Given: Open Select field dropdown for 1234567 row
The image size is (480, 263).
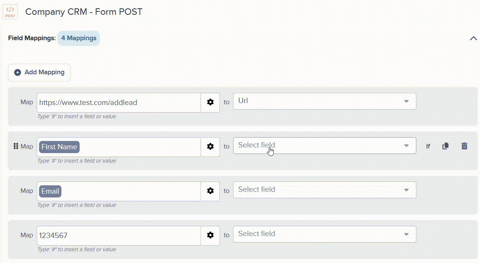Looking at the screenshot, I should pos(325,234).
